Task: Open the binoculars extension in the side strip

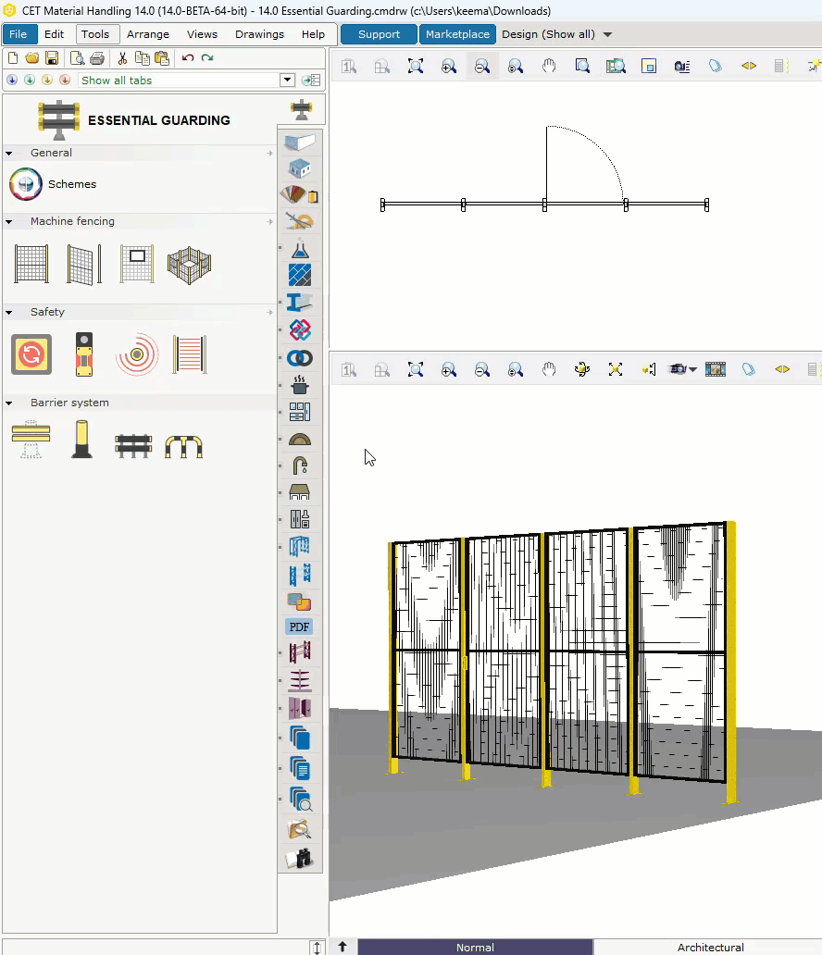Action: pyautogui.click(x=300, y=858)
